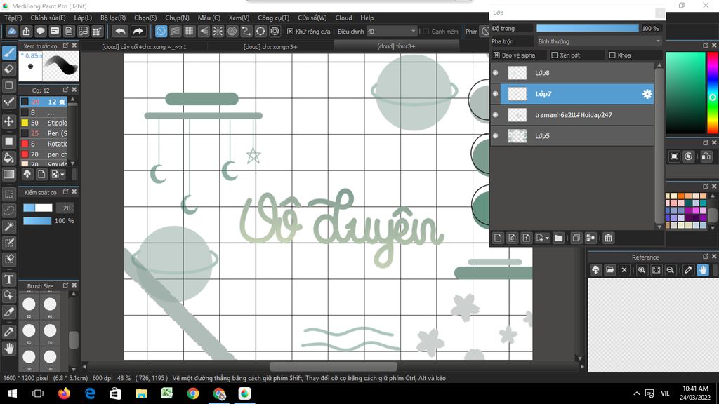719x404 pixels.
Task: Click the brush size value field
Action: point(66,208)
